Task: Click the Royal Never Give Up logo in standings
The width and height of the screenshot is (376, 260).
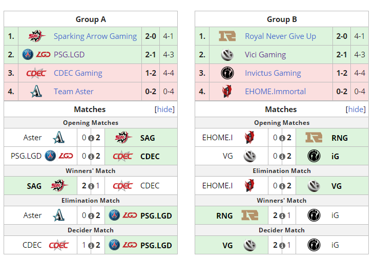Action: 227,36
